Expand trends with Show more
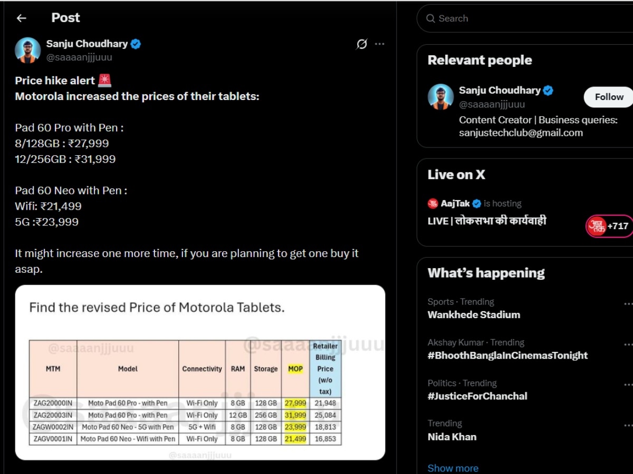The width and height of the screenshot is (633, 474). (453, 468)
